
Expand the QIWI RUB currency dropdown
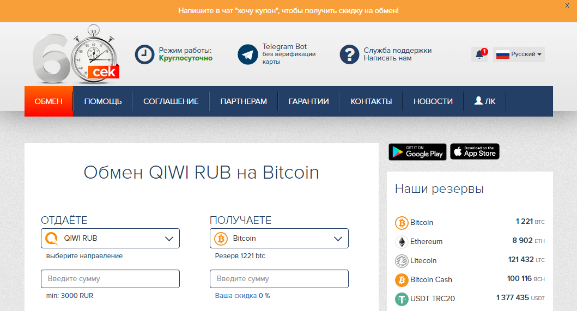click(x=110, y=239)
